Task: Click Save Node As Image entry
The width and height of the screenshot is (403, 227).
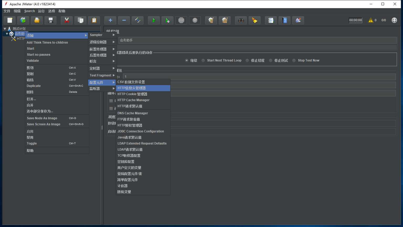Action: tap(57, 118)
